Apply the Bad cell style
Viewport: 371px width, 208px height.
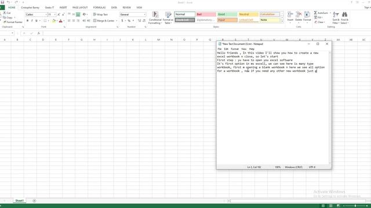[206, 14]
